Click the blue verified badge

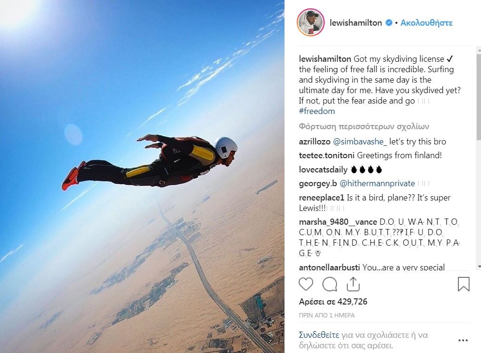pos(389,23)
